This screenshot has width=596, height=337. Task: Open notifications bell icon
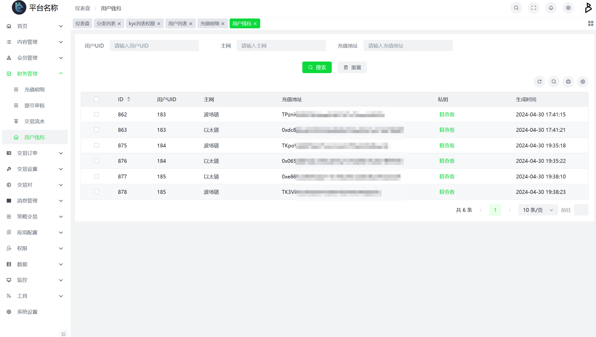(551, 8)
